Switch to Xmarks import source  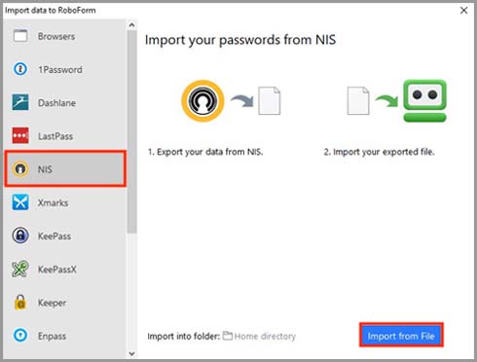click(65, 202)
